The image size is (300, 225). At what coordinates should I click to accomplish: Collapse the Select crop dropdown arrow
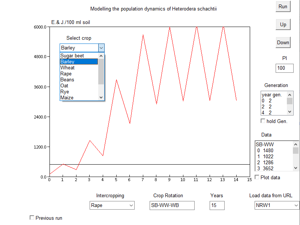[x=101, y=48]
